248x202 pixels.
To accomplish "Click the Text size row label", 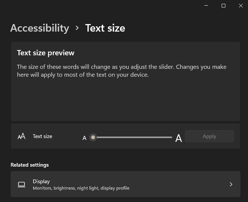I will click(x=42, y=136).
